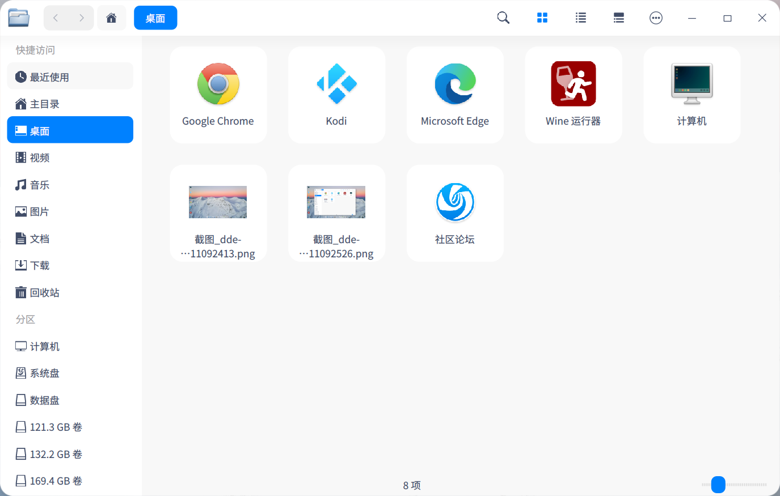Click the 社区论坛 label text

click(x=455, y=240)
